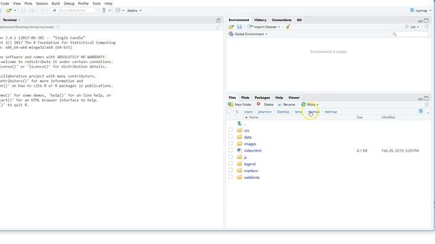Viewport: 435px width, 244px height.
Task: Open the Code menu
Action: [5, 3]
